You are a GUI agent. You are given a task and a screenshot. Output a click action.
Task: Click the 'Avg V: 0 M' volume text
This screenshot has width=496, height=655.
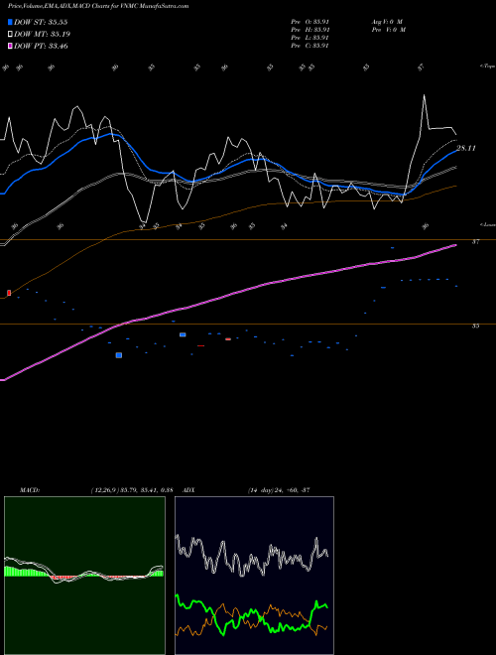(x=386, y=22)
